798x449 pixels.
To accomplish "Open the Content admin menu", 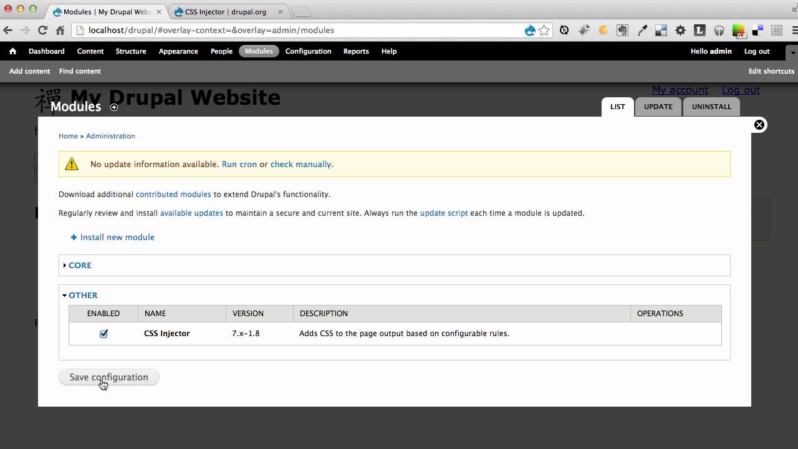I will coord(90,51).
